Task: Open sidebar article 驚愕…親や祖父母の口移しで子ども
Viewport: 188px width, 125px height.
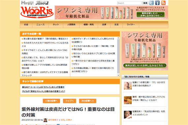Action: (x=149, y=99)
